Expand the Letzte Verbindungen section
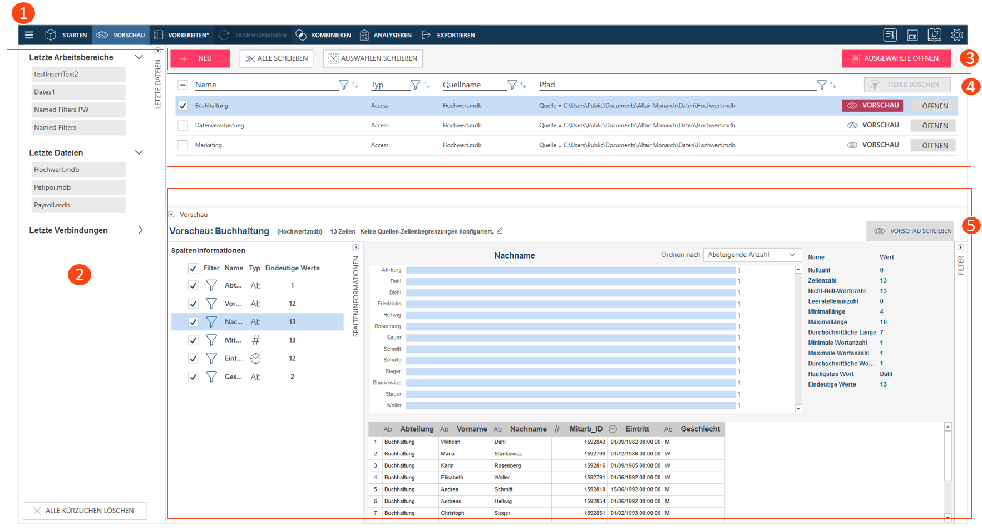The image size is (982, 530). click(140, 230)
